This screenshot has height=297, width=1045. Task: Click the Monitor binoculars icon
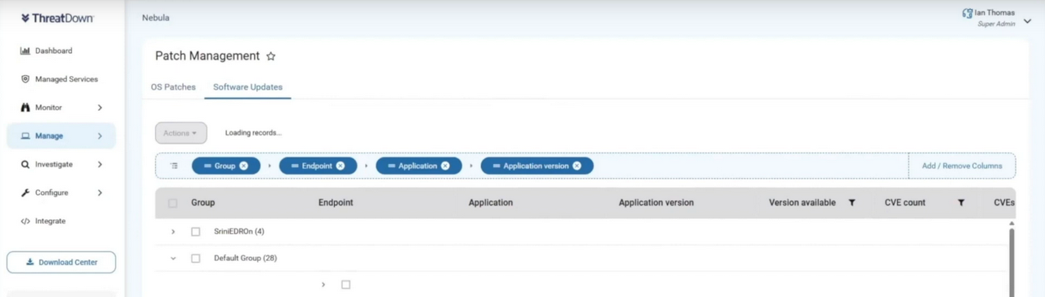[x=25, y=108]
